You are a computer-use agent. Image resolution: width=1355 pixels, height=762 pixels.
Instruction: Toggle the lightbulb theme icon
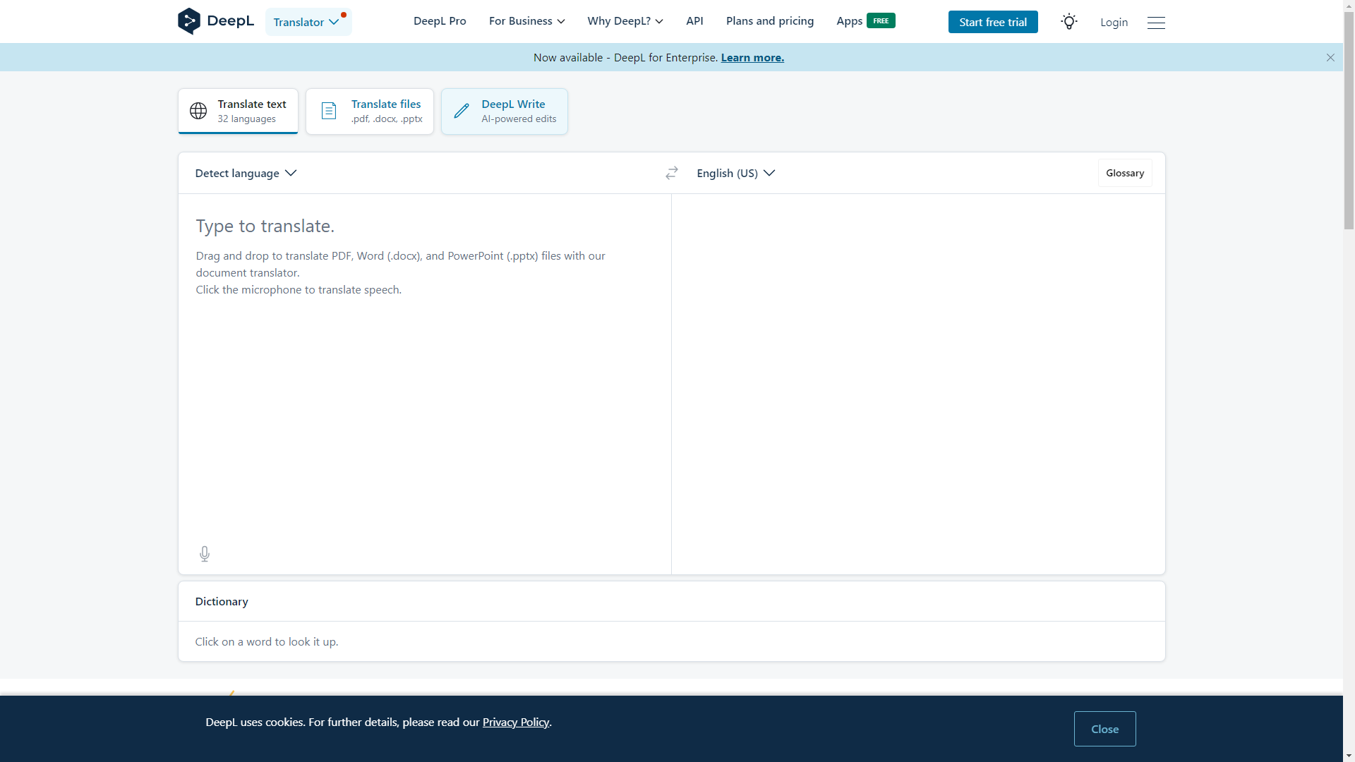[1068, 22]
